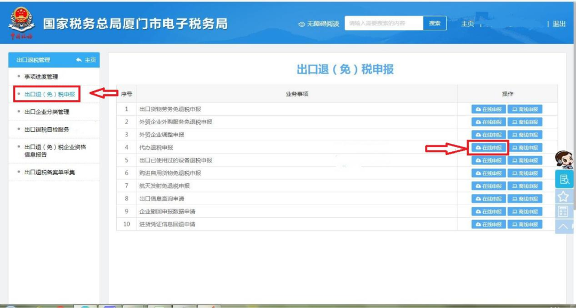Click 在线申报 for 企业撤回申报数据申请

tap(489, 212)
